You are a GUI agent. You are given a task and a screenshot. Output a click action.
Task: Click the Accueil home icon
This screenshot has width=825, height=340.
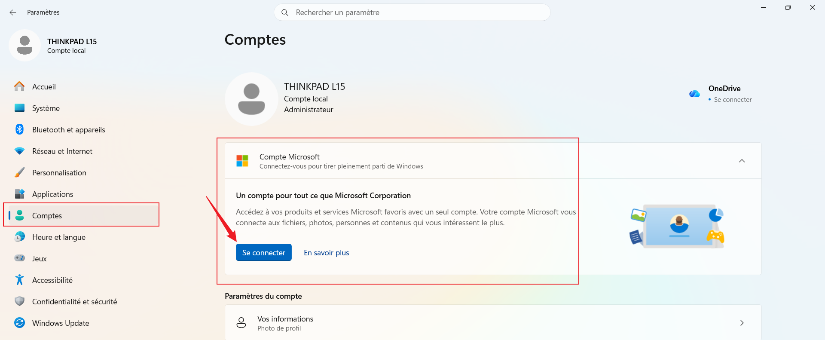coord(19,86)
